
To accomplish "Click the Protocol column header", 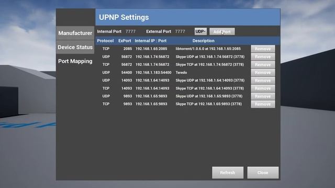I will [x=105, y=41].
